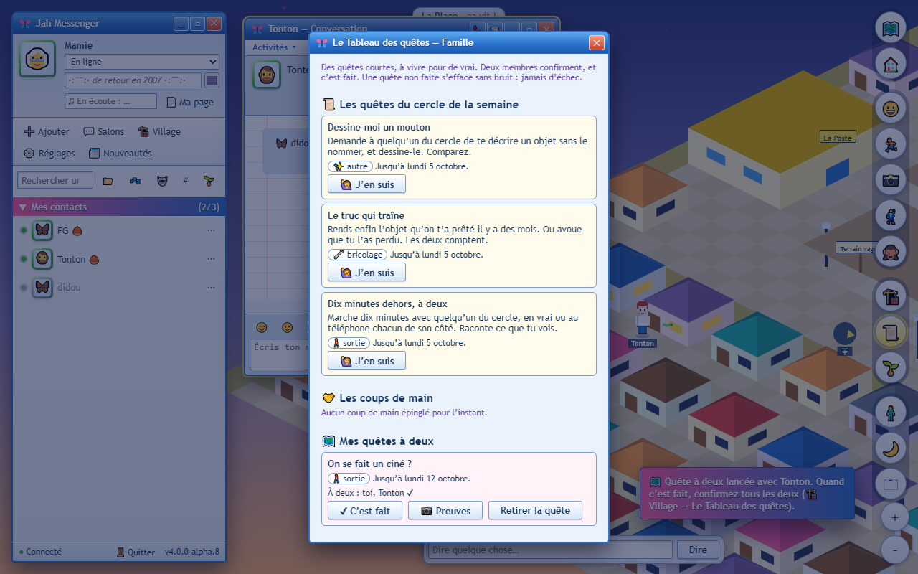This screenshot has width=918, height=574.
Task: Open Preuves for the cinema quest
Action: 445,511
